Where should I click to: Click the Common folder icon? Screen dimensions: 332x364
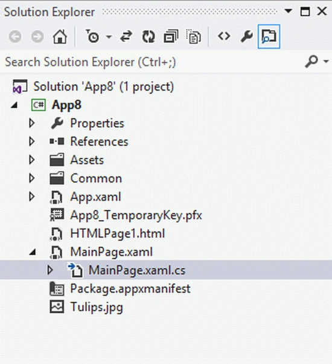tap(57, 178)
